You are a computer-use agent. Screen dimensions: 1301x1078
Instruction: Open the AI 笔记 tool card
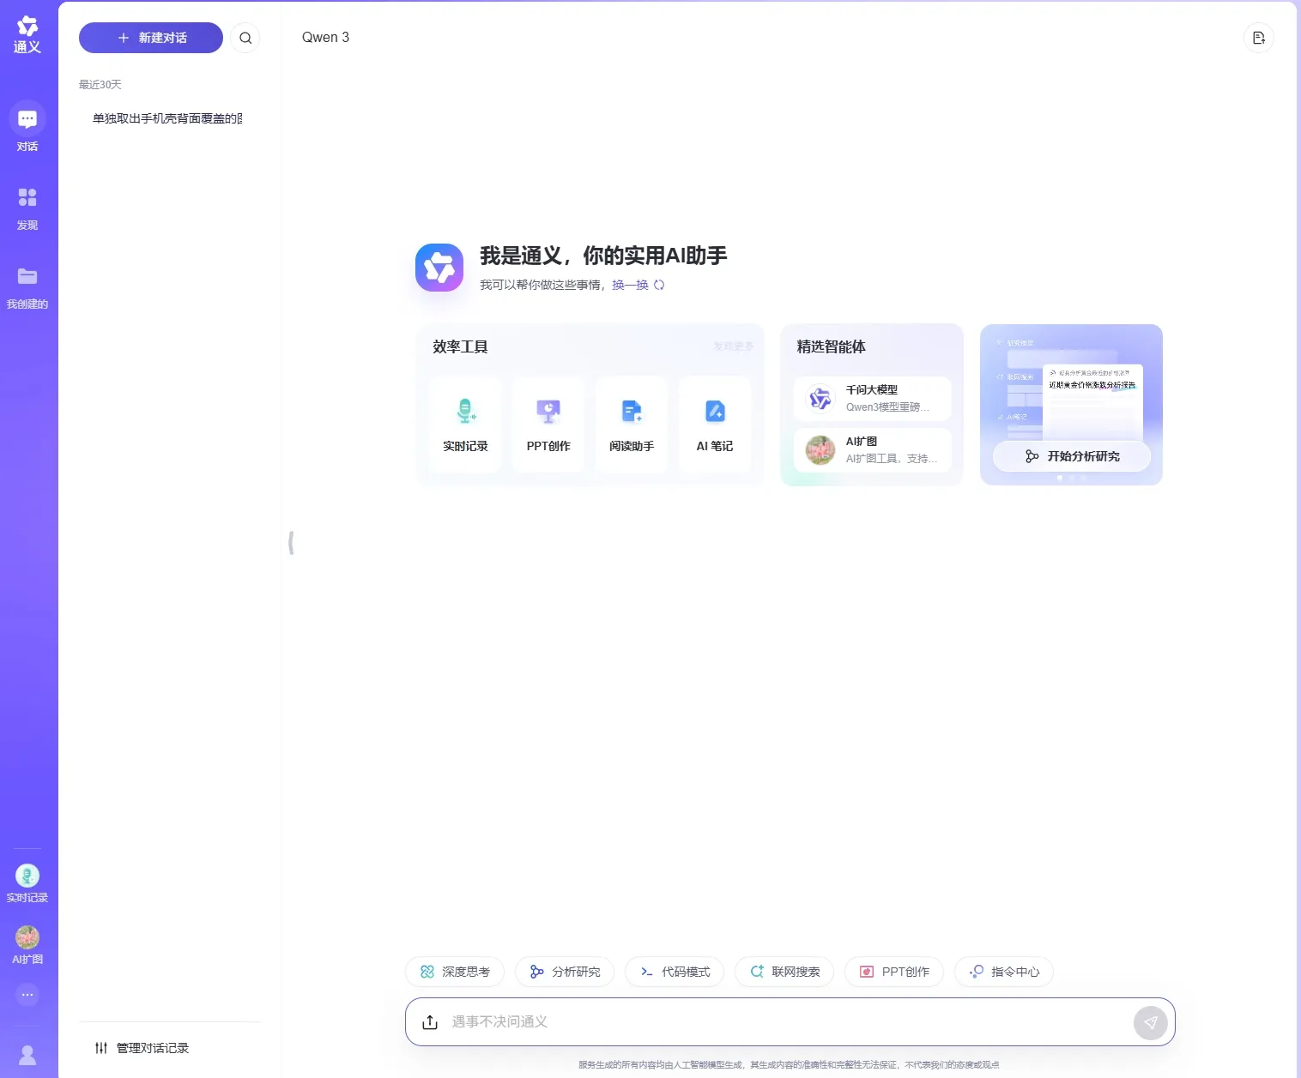pyautogui.click(x=715, y=425)
